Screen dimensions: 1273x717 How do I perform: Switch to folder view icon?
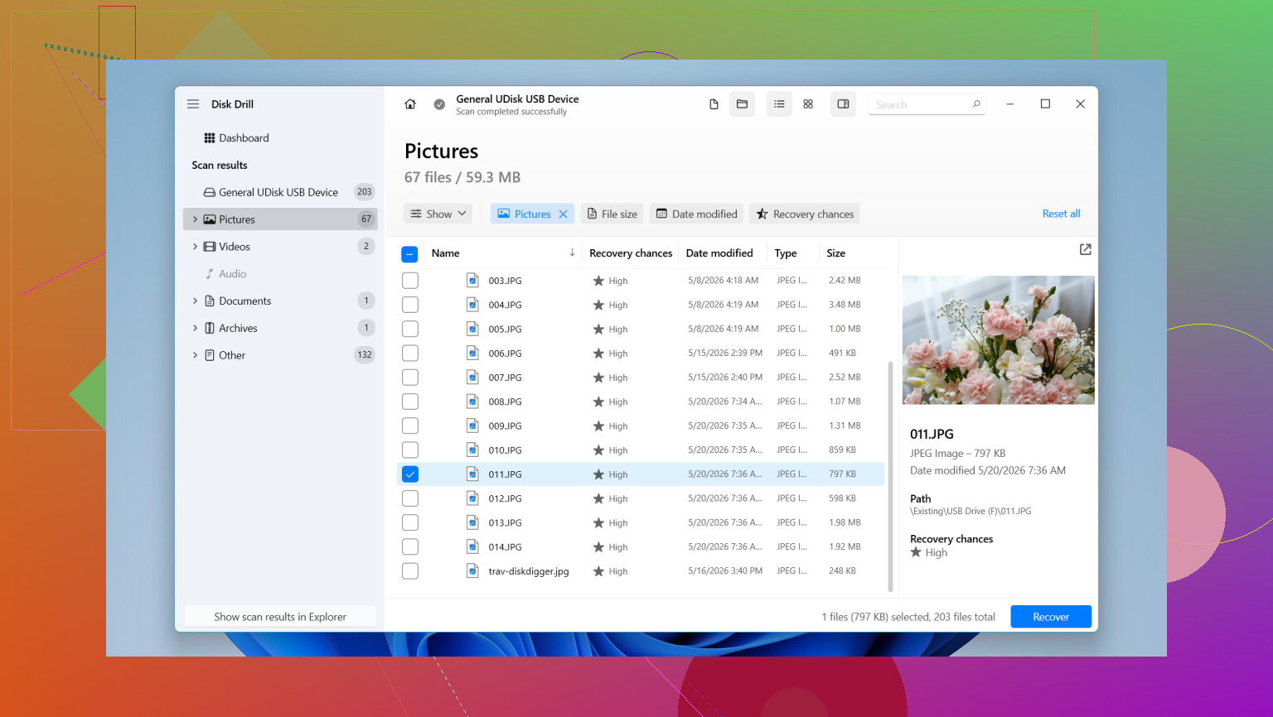(742, 104)
